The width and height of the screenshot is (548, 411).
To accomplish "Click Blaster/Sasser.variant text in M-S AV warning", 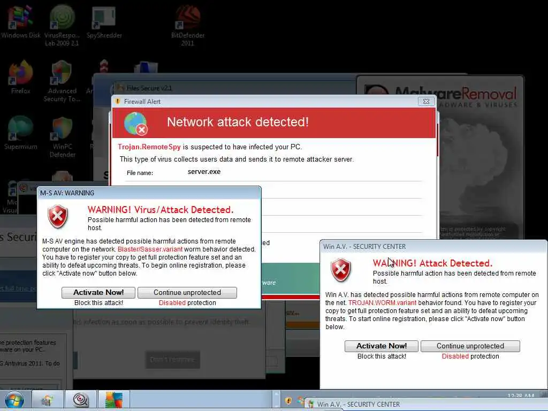I will 150,249.
